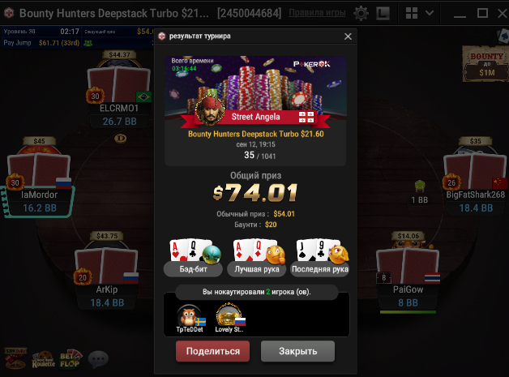Click the players icon beside Pay Jump
The height and width of the screenshot is (377, 509).
coord(88,43)
